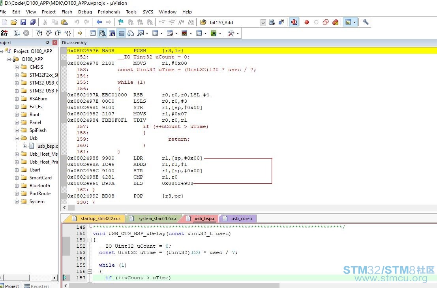Indent selected lines icon

coord(162,22)
